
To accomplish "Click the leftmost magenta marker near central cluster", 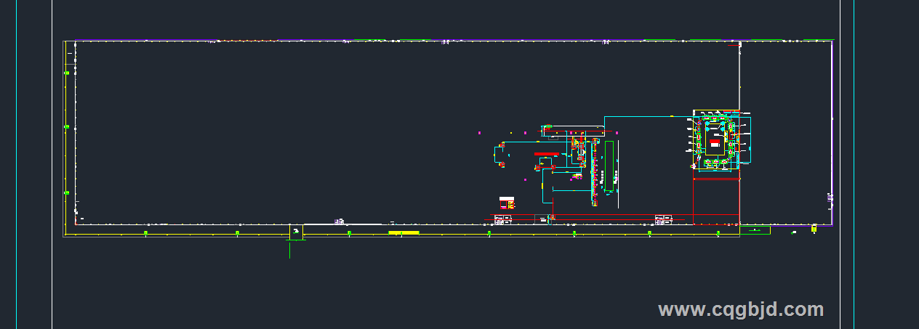I will click(479, 133).
